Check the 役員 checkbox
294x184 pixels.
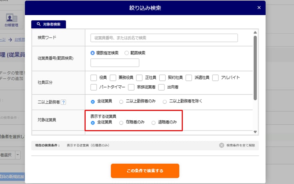click(x=94, y=78)
